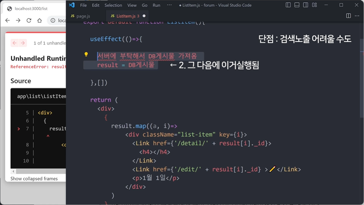364x205 pixels.
Task: Click the useEffect code line
Action: click(x=116, y=39)
